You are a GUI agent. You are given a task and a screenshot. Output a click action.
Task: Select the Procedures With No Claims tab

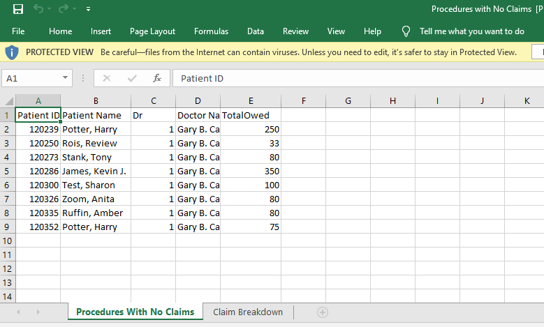[135, 312]
